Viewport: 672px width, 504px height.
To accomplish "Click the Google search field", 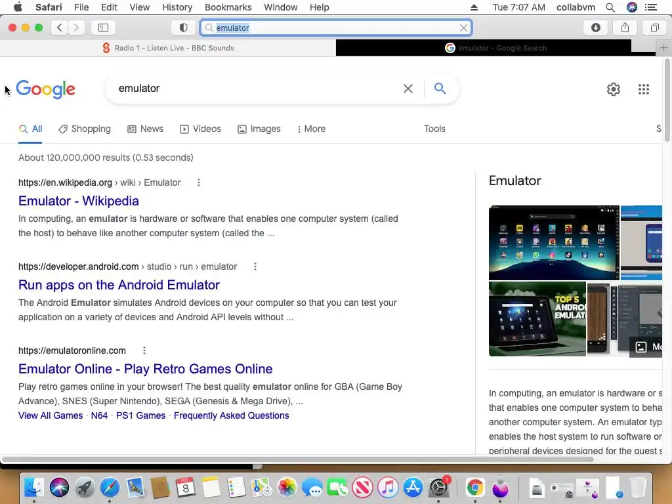I will (257, 89).
